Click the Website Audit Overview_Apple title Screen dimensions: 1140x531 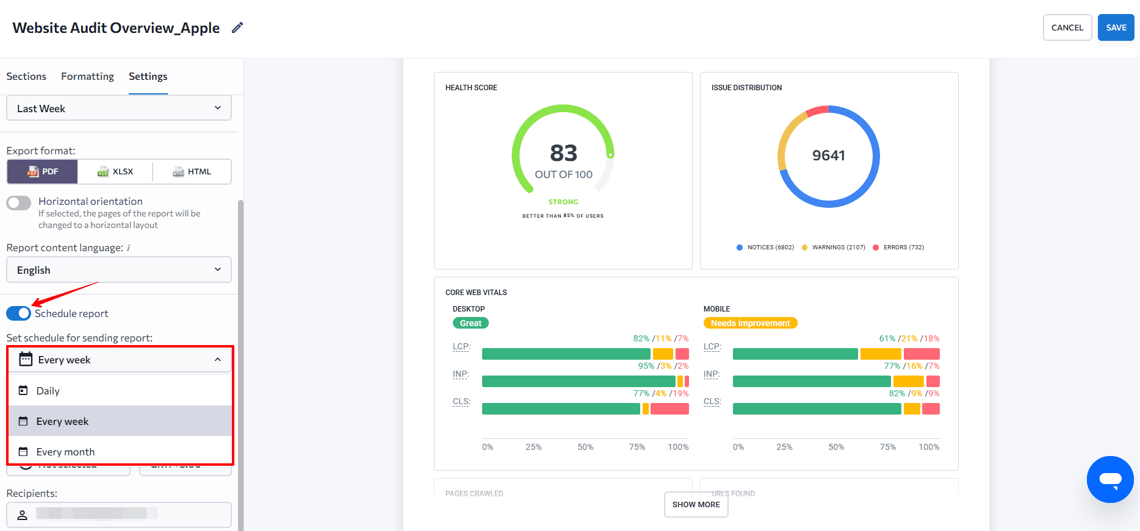click(x=116, y=28)
